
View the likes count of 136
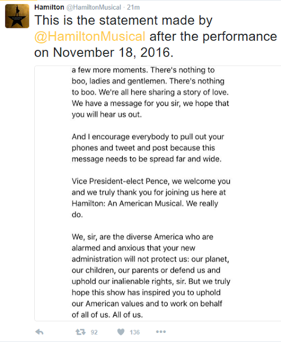click(135, 332)
